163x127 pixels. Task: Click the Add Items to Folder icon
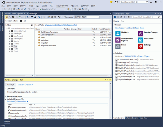pyautogui.click(x=20, y=17)
